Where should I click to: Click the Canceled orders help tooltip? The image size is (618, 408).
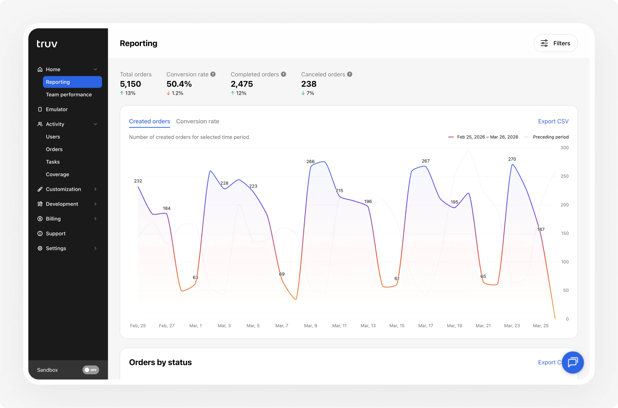point(350,74)
